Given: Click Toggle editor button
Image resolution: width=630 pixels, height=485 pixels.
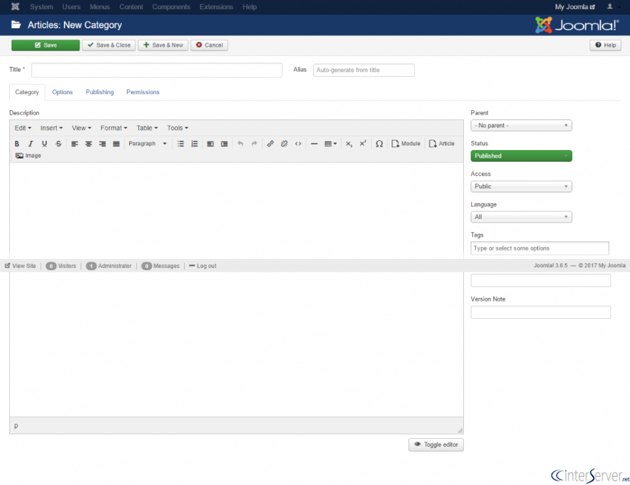Looking at the screenshot, I should pos(436,445).
